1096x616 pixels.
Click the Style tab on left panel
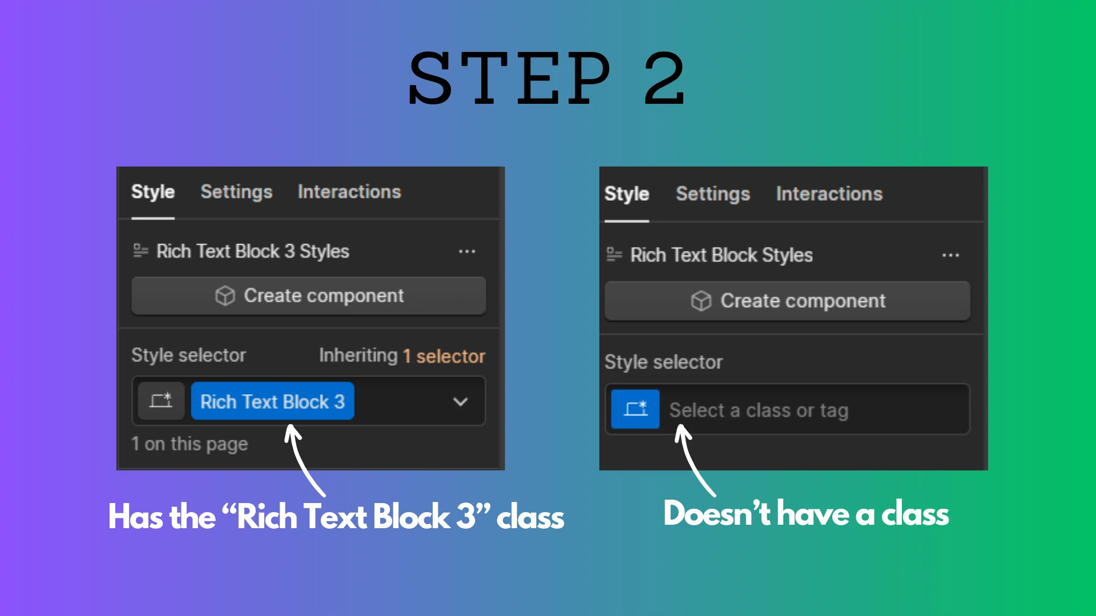click(154, 192)
